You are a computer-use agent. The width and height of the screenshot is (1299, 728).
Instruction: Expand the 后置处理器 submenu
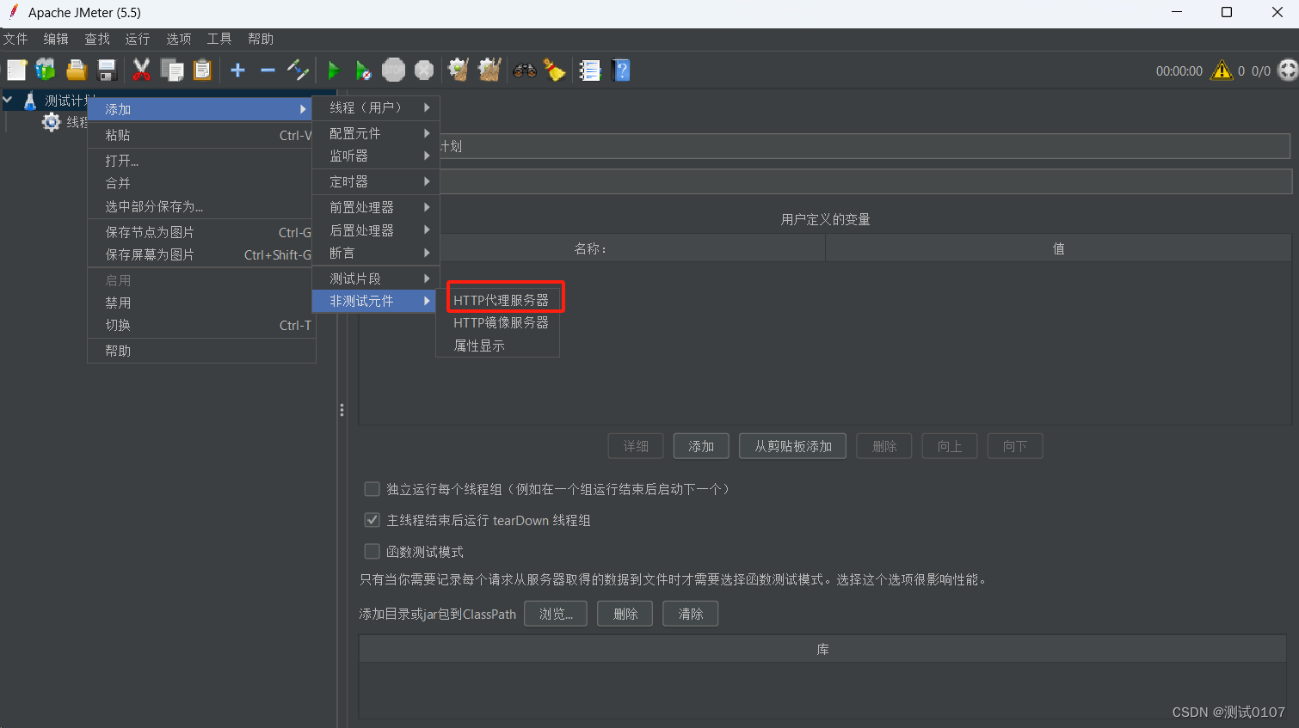click(376, 230)
